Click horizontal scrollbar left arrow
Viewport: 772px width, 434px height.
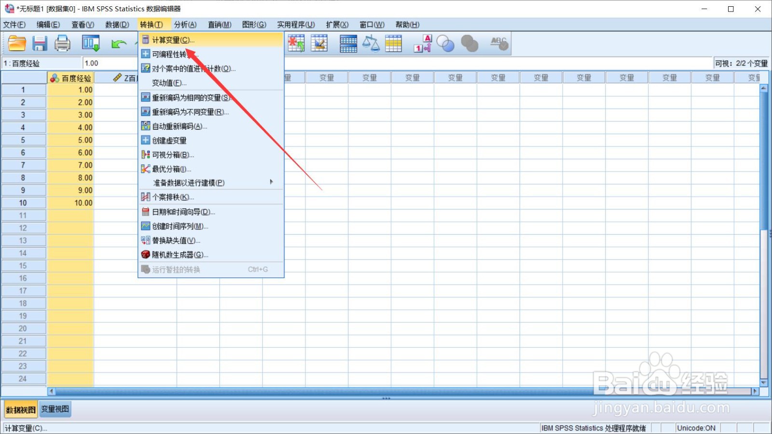tap(51, 391)
